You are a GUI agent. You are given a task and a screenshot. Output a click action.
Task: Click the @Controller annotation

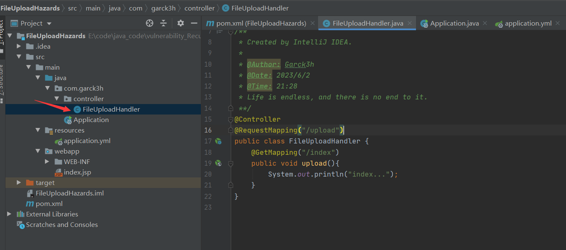coord(258,119)
